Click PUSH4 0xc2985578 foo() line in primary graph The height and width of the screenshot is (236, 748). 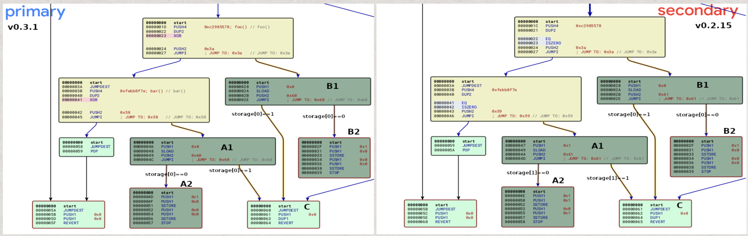click(x=208, y=27)
